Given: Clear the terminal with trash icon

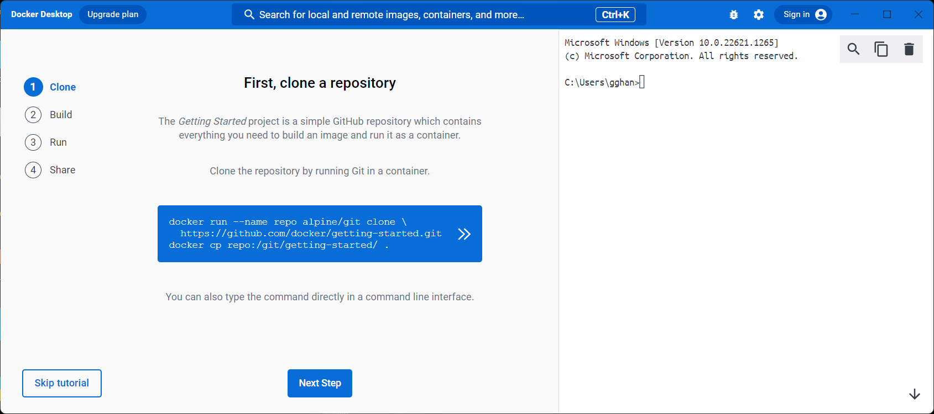Looking at the screenshot, I should click(909, 49).
